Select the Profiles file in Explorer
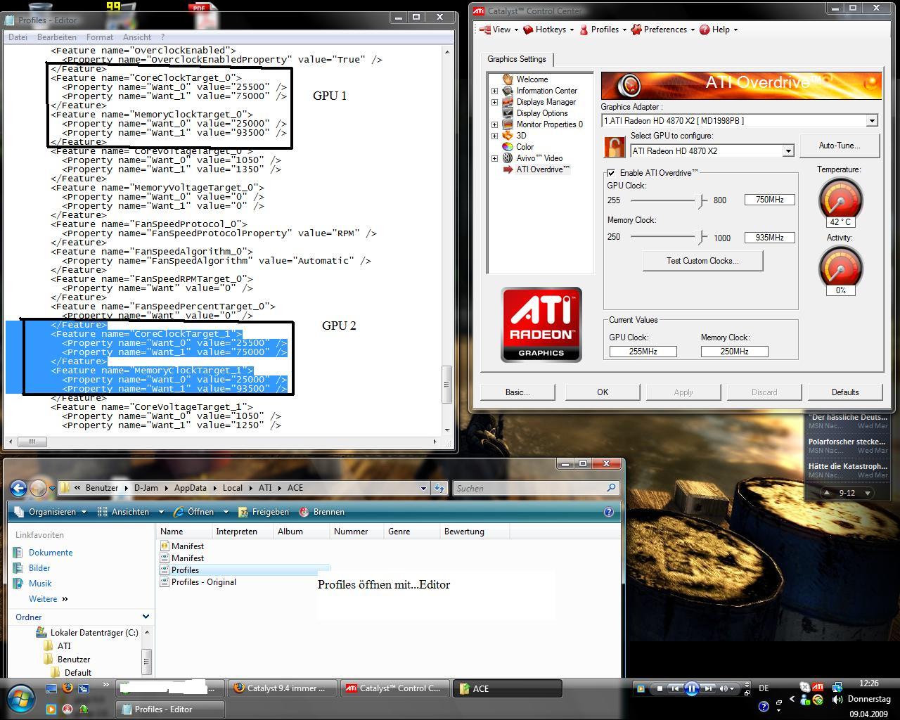 (186, 570)
